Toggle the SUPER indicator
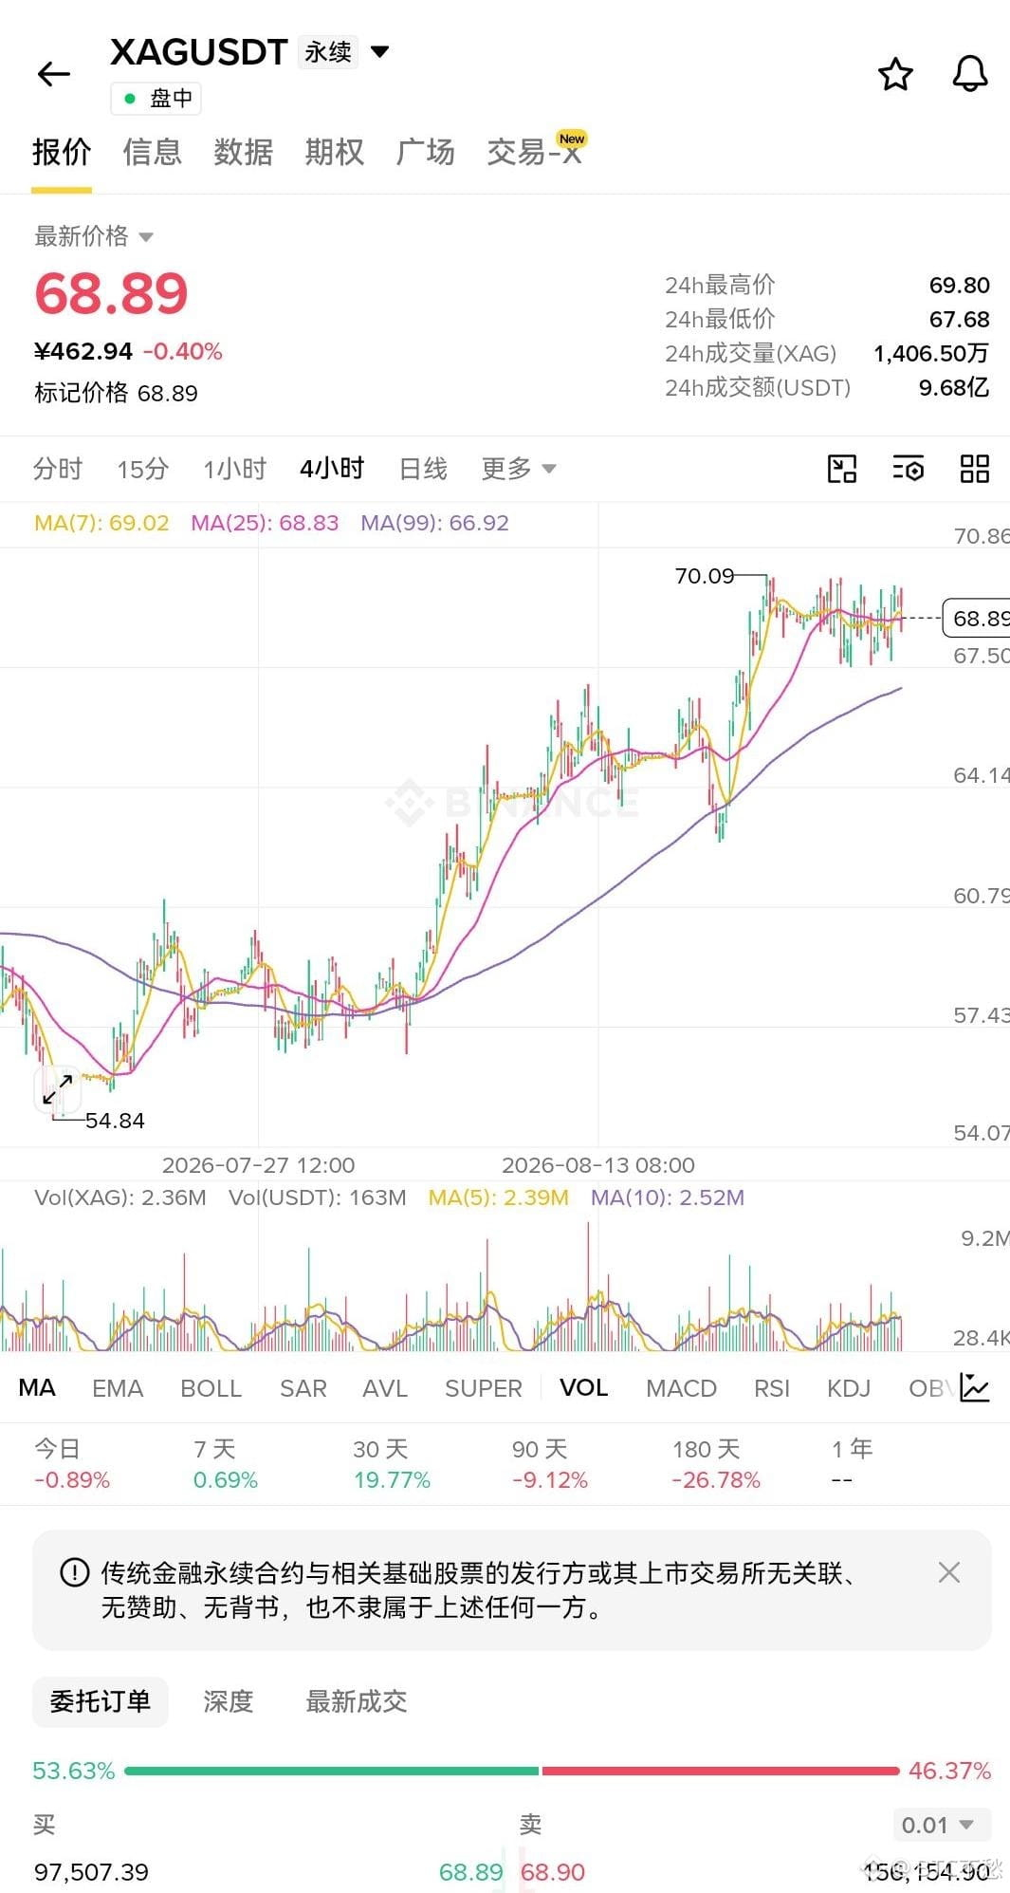Screen dimensions: 1010x1893 pyautogui.click(x=484, y=1388)
